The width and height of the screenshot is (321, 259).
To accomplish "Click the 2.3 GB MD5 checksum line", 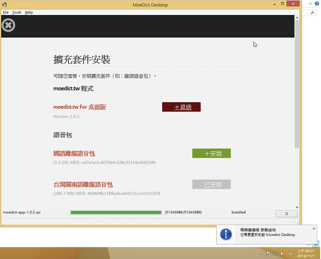I will pyautogui.click(x=104, y=163).
